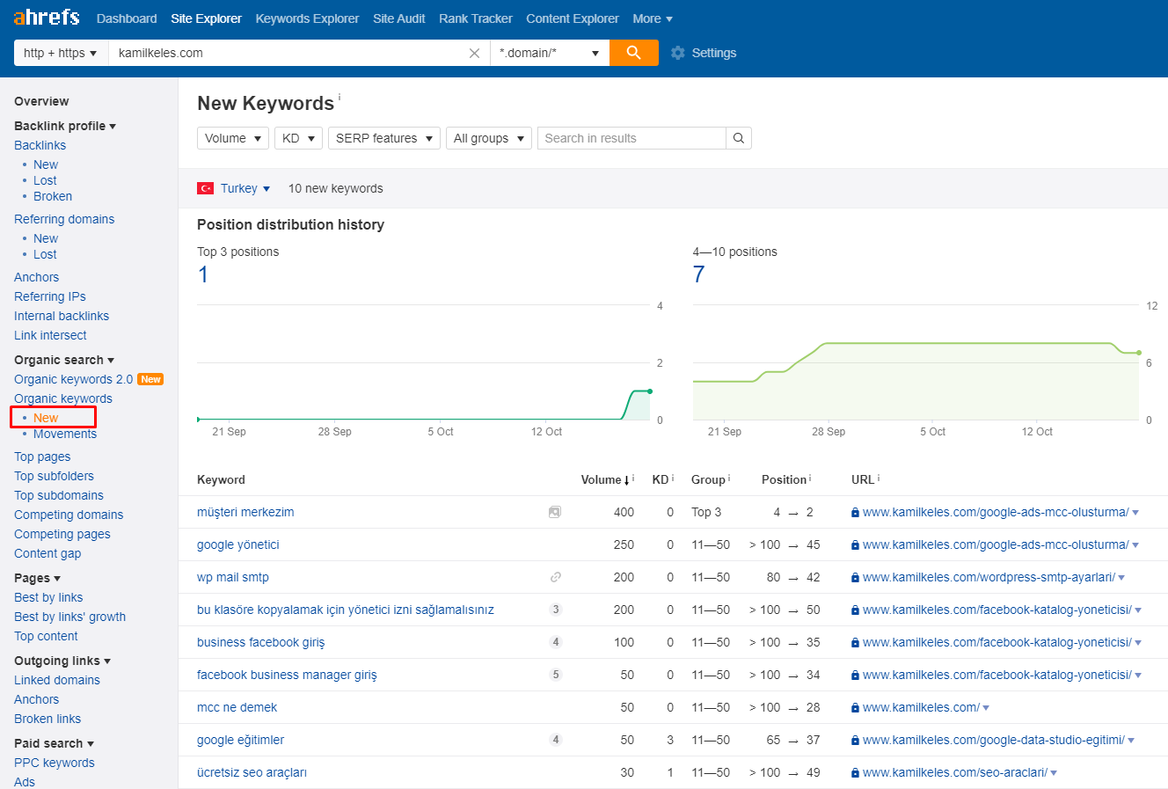Click SERP features badge 4 for business facebook giriş
The image size is (1168, 789).
click(x=555, y=642)
